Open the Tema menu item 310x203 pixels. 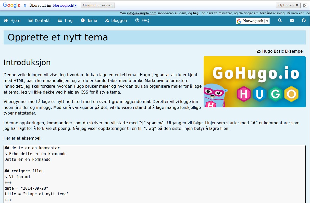point(89,20)
